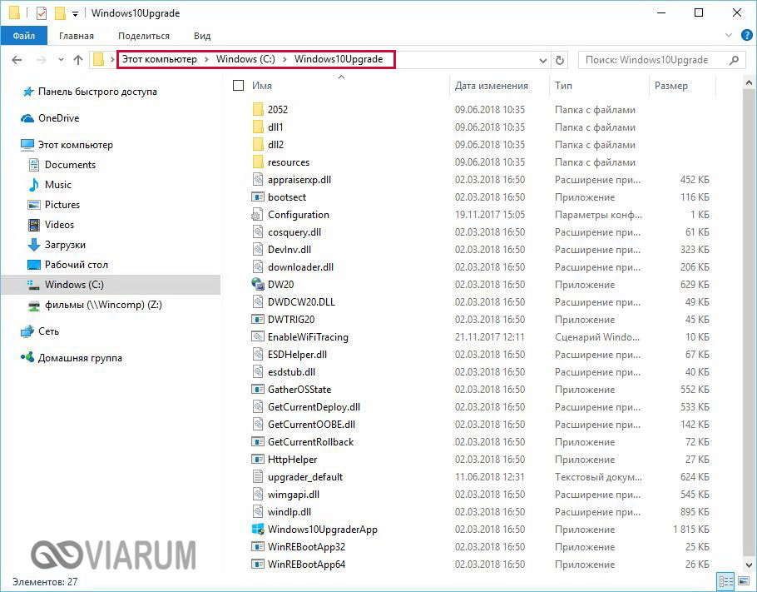
Task: Click the DW20 application icon
Action: tap(258, 284)
